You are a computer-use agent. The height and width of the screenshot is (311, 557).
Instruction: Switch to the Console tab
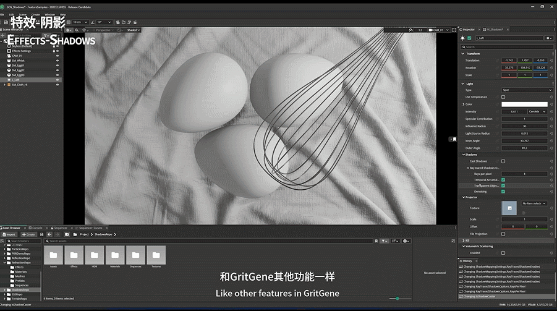pos(37,228)
